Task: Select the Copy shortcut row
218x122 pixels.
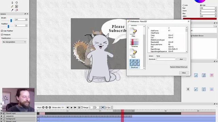Action: click(167, 35)
